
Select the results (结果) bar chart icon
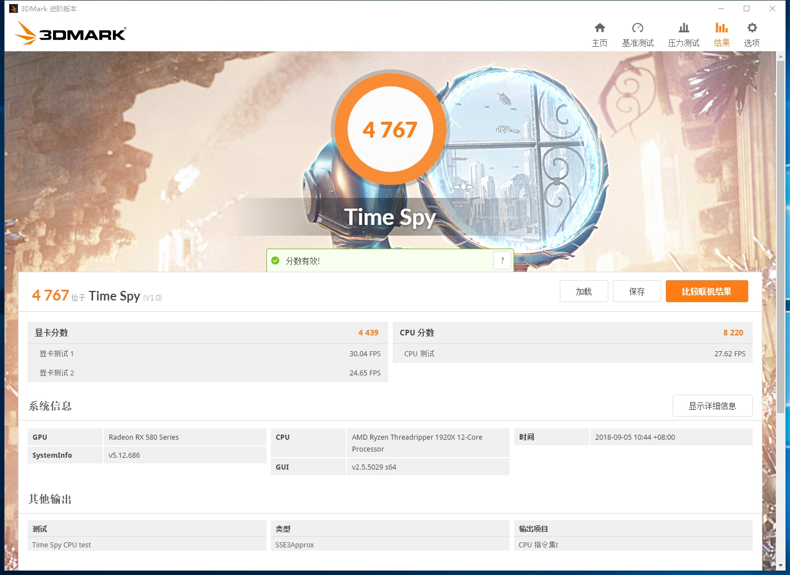pos(721,27)
